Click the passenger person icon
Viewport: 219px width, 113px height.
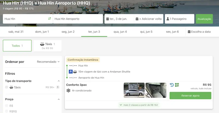click(168, 19)
